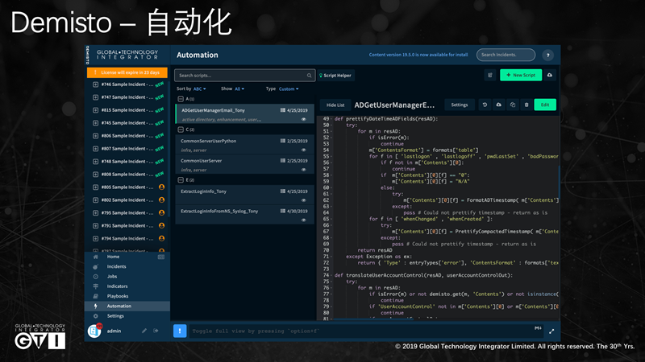Click the owner avatar on #802 Sample Incident
The image size is (645, 362).
pos(162,200)
